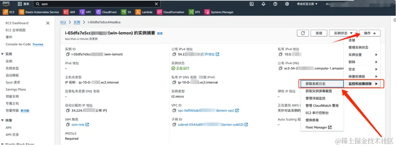Copy the VPC ID value
396x147 pixels.
click(174, 111)
